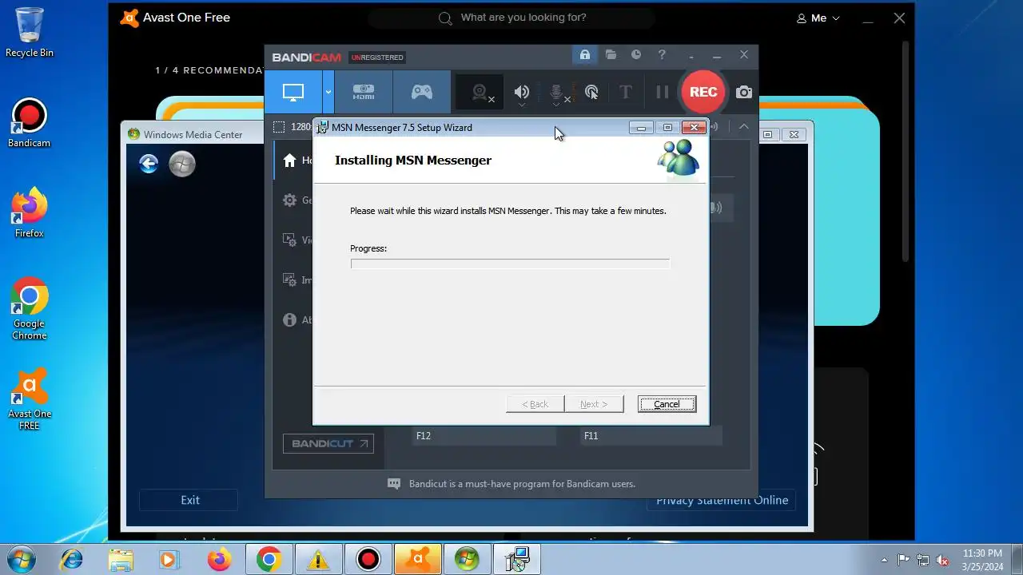Switch to Firefox in taskbar

(219, 560)
